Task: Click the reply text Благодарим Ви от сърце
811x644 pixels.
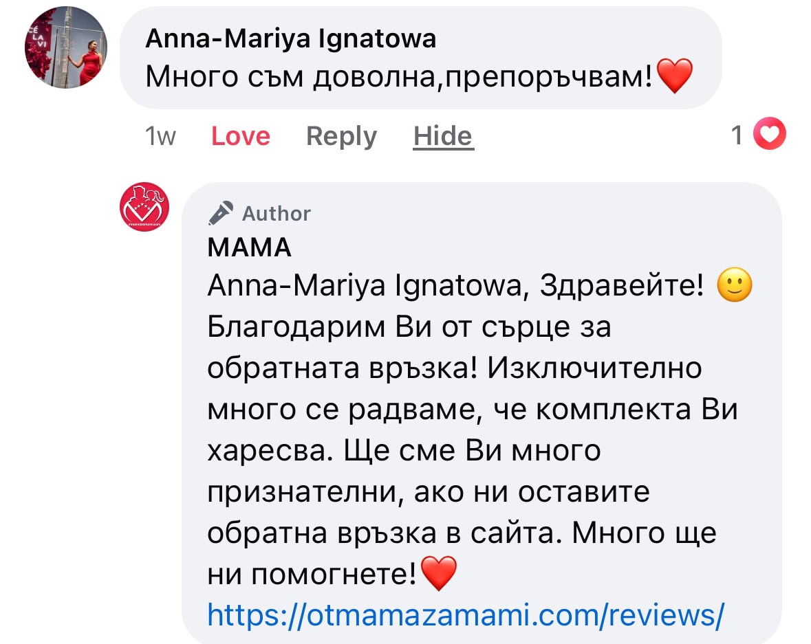Action: 409,327
